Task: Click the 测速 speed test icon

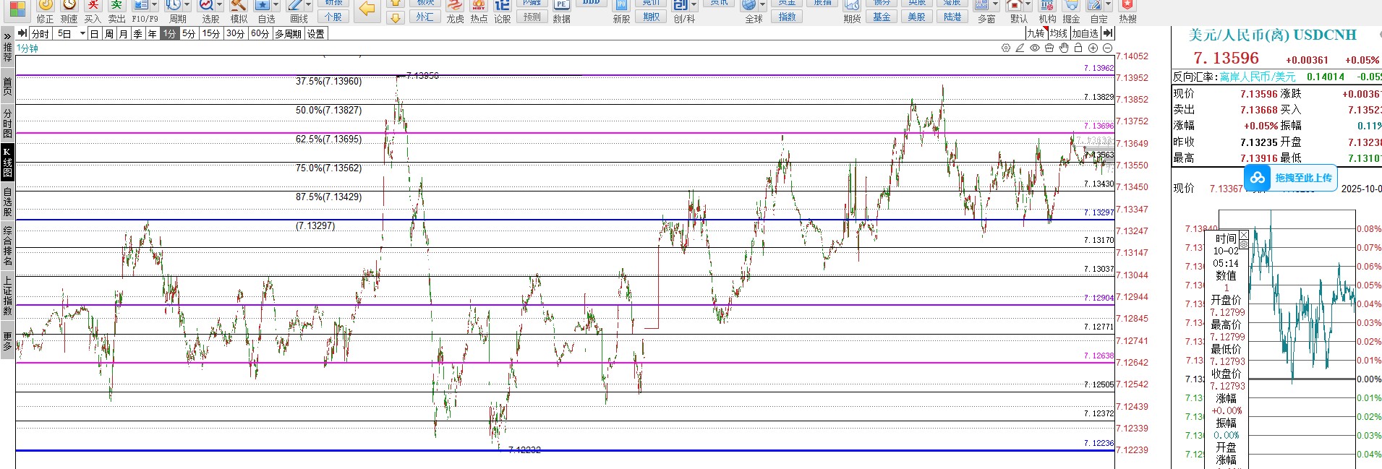Action: click(69, 5)
